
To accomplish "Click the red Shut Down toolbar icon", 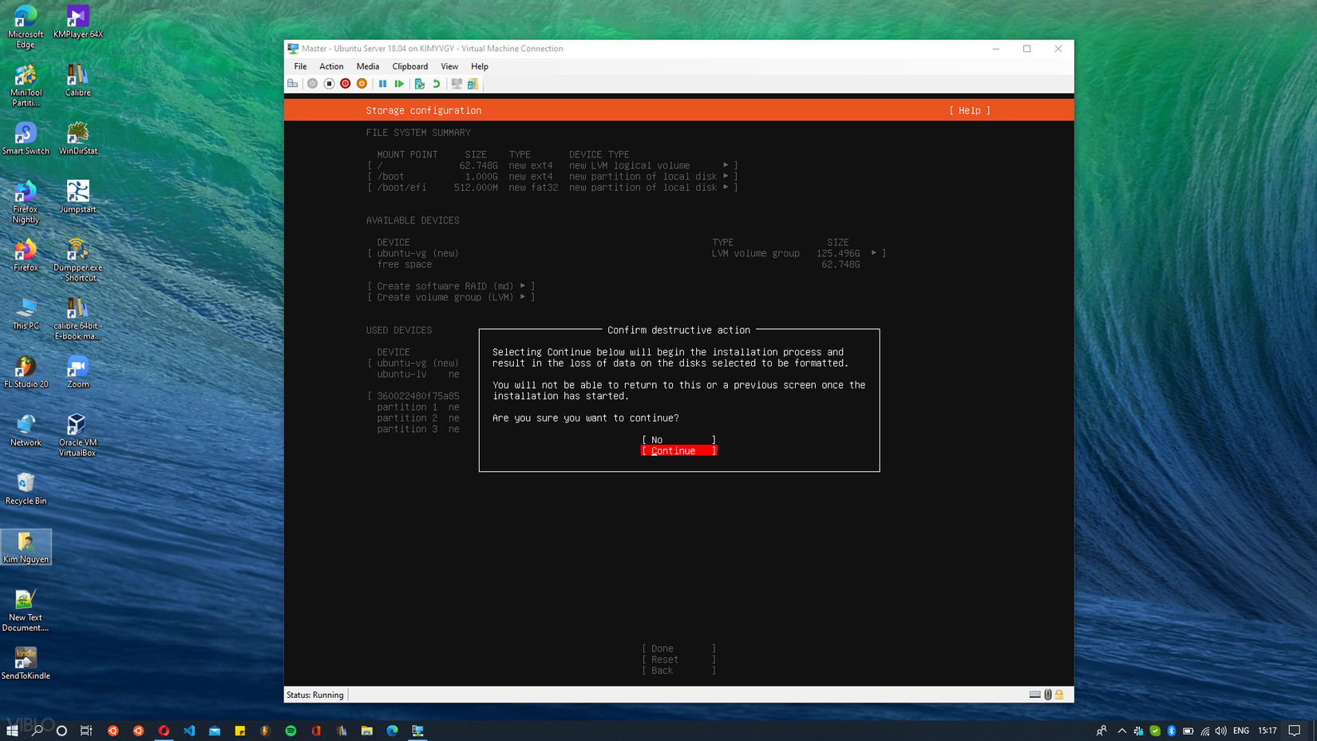I will click(x=346, y=84).
